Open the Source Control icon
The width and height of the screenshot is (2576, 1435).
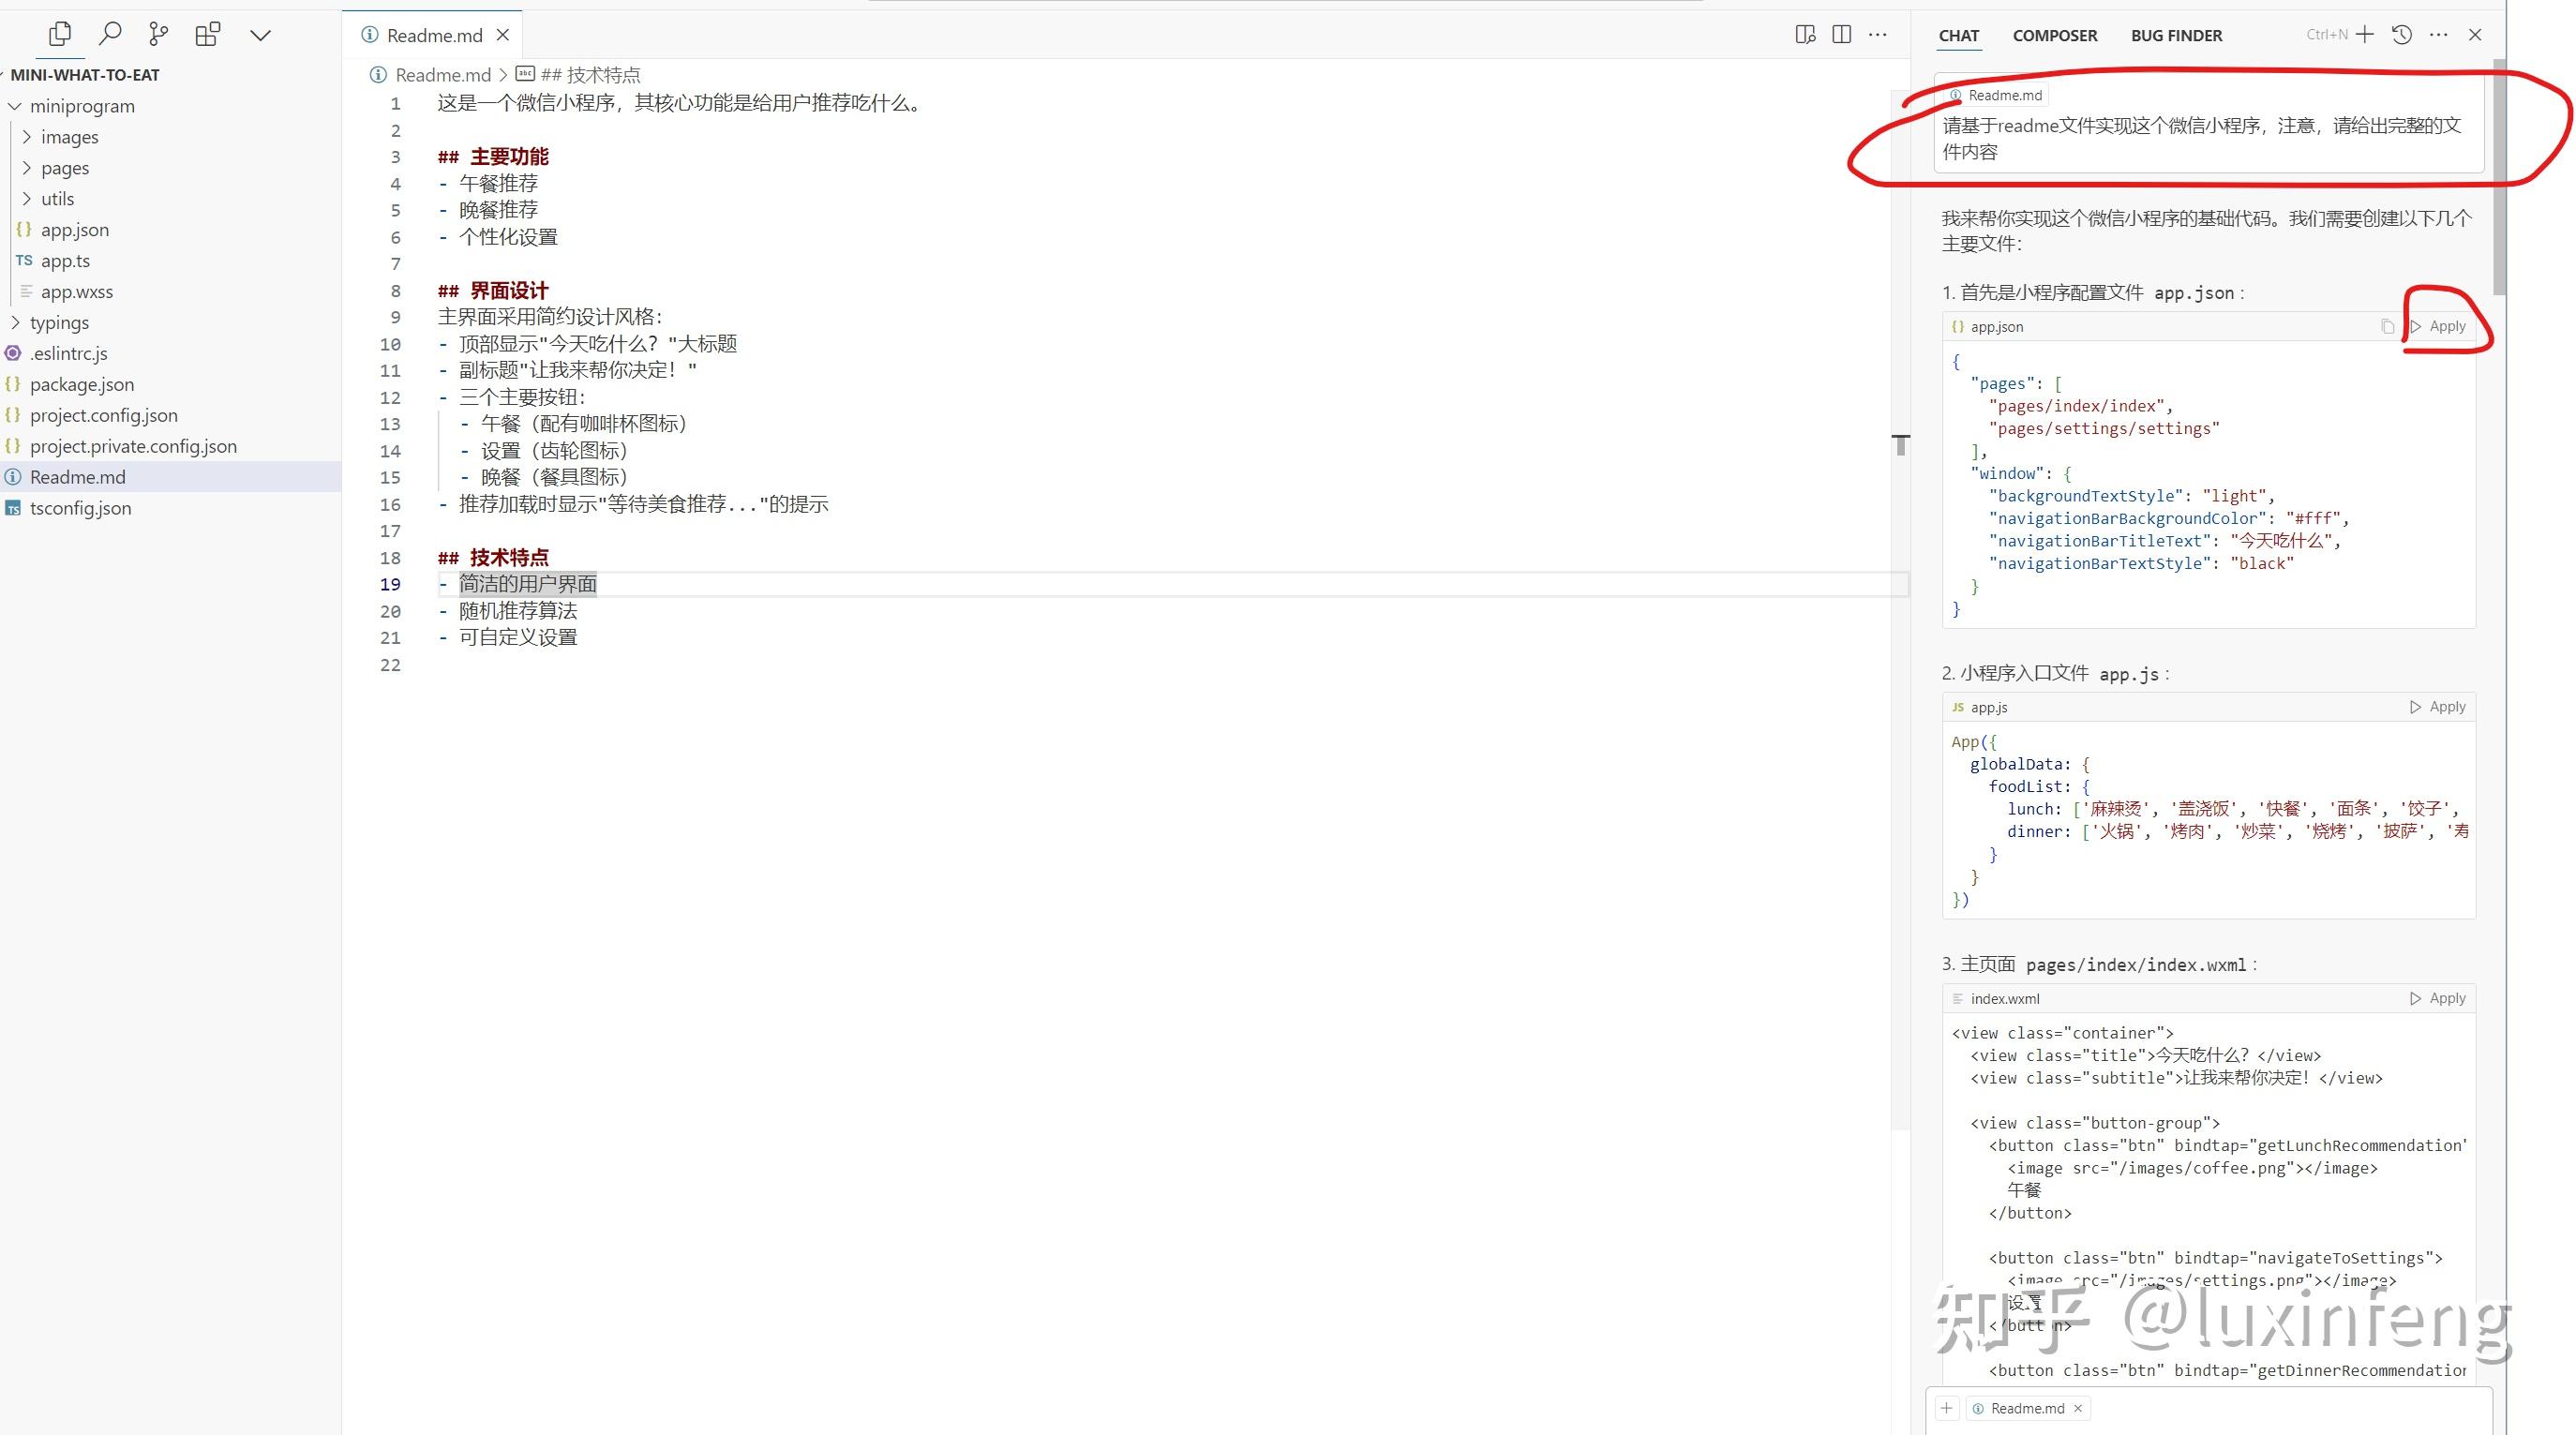(x=158, y=35)
